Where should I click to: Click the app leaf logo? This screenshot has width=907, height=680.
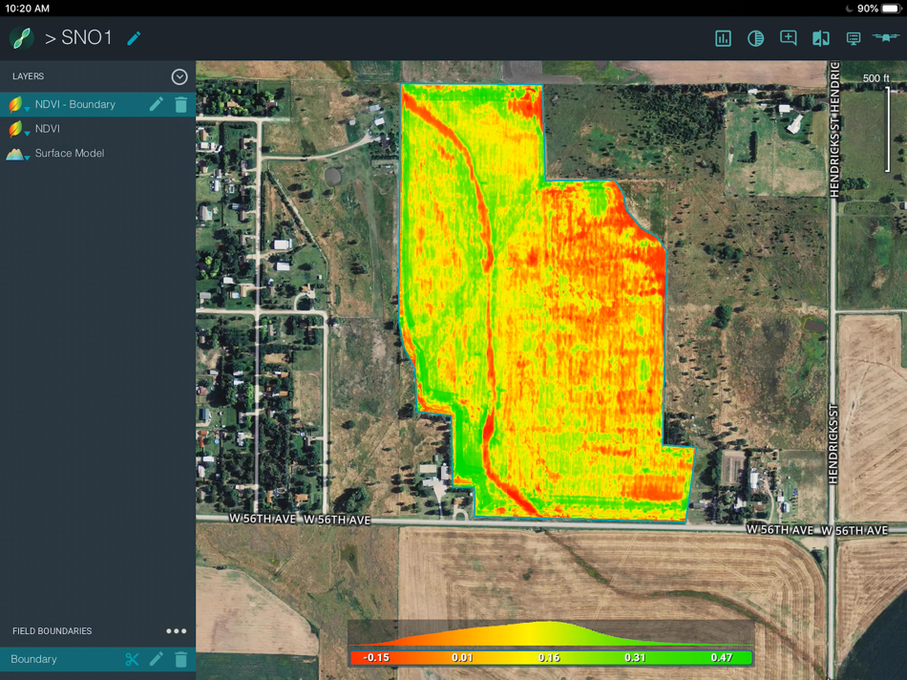21,38
